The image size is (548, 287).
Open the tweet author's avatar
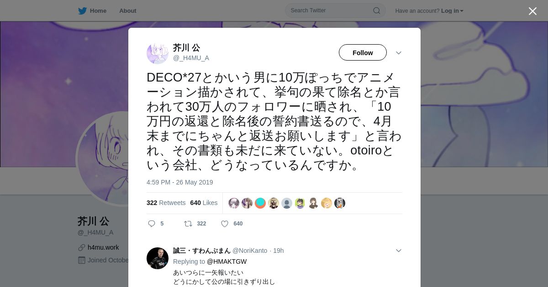click(158, 53)
